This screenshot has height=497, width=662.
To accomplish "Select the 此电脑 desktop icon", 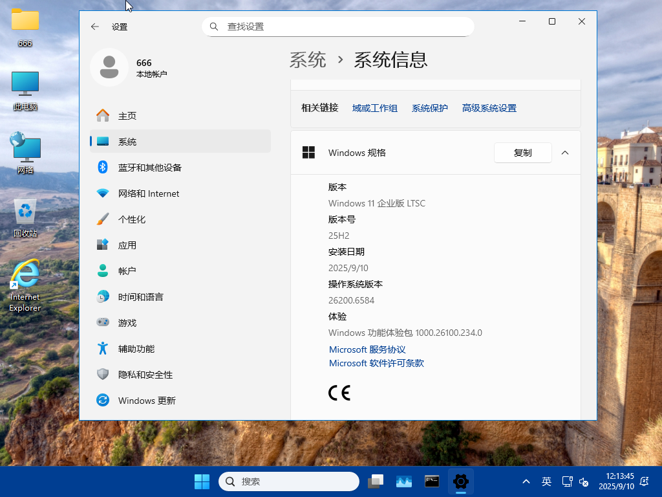I will point(25,91).
